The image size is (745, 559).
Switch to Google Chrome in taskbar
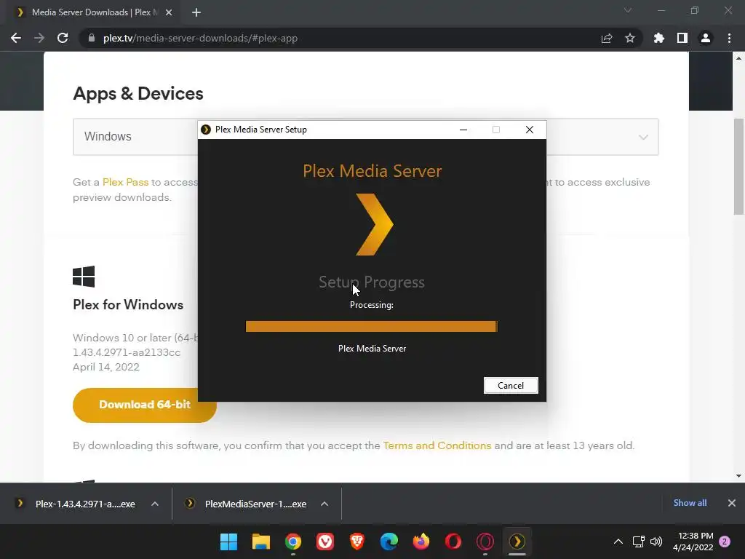[293, 542]
